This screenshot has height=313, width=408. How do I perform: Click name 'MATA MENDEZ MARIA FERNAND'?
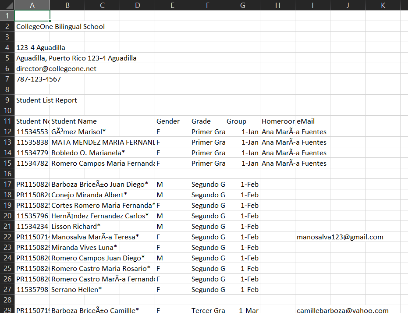pyautogui.click(x=103, y=142)
